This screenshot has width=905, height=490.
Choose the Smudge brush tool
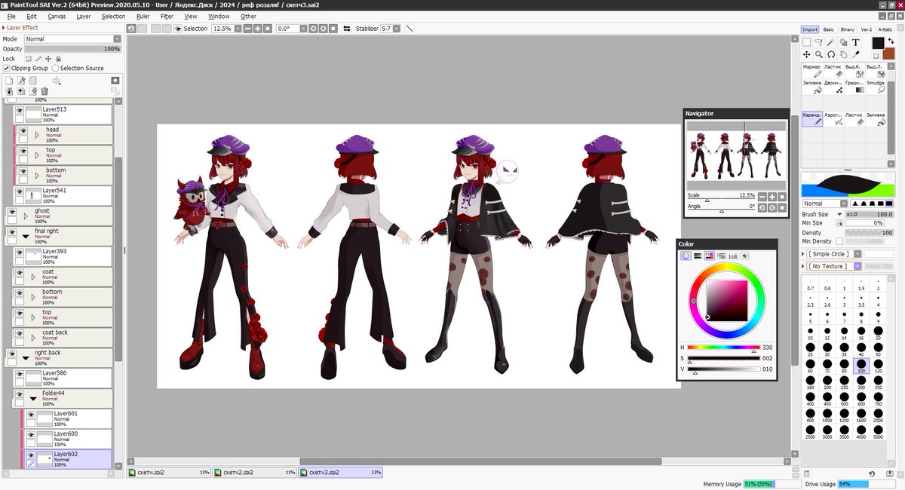tap(876, 87)
